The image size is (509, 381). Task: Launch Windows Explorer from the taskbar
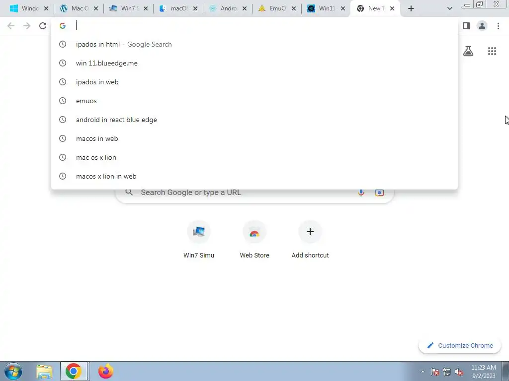pyautogui.click(x=44, y=372)
